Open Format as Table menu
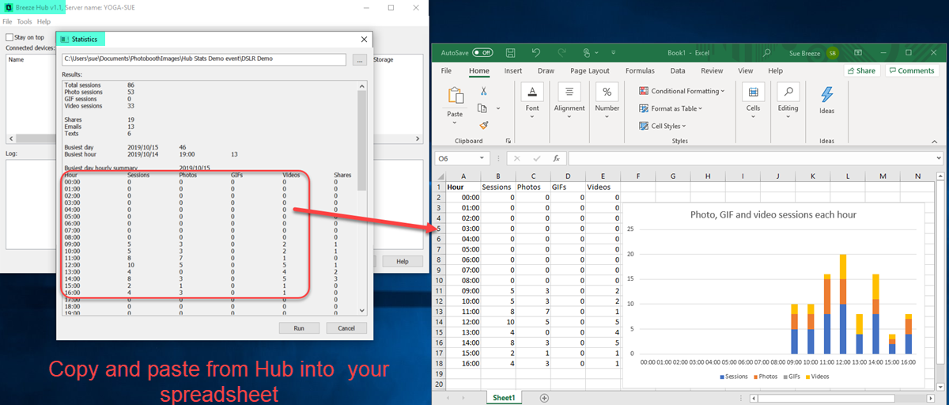The height and width of the screenshot is (405, 949). point(672,108)
